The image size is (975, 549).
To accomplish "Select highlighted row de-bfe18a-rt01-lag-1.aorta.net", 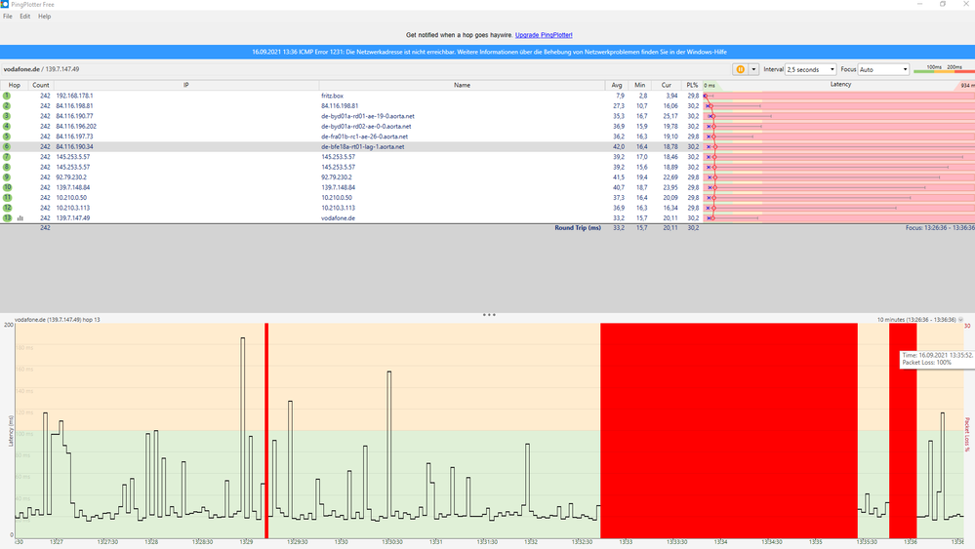I will point(362,146).
